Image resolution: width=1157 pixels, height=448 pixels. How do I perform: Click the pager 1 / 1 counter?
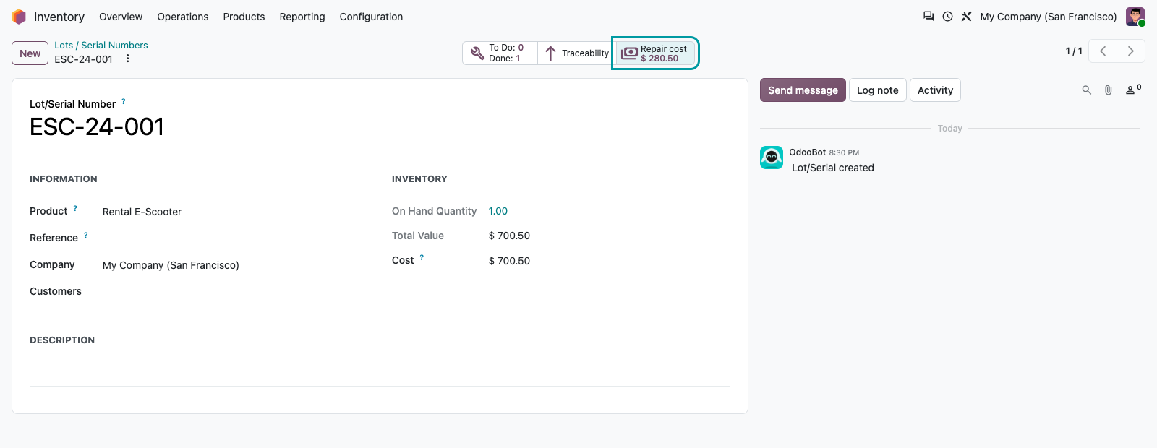1074,51
